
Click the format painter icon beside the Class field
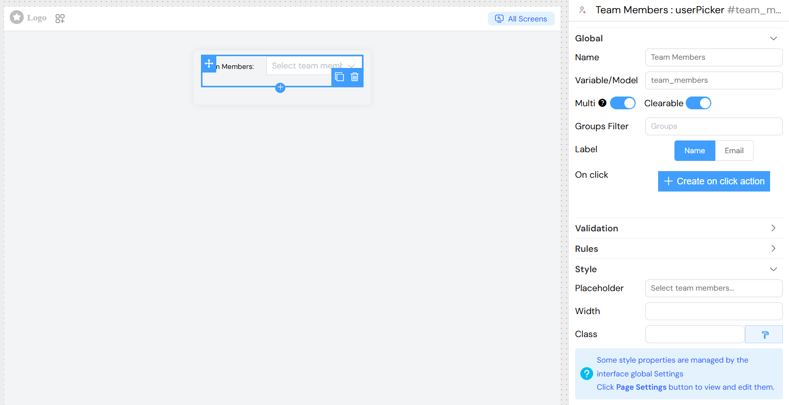coord(764,334)
